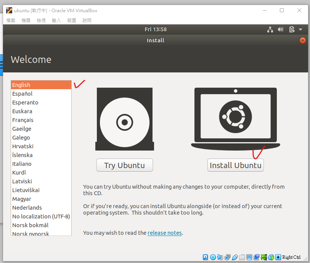Click the mouse integration status icon
Viewport: 310px width, 263px height.
coord(271,257)
